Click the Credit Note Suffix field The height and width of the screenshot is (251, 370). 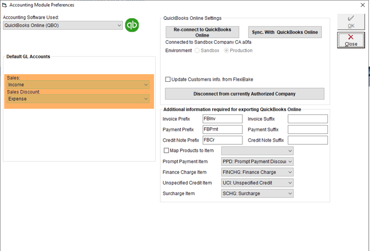(x=308, y=140)
